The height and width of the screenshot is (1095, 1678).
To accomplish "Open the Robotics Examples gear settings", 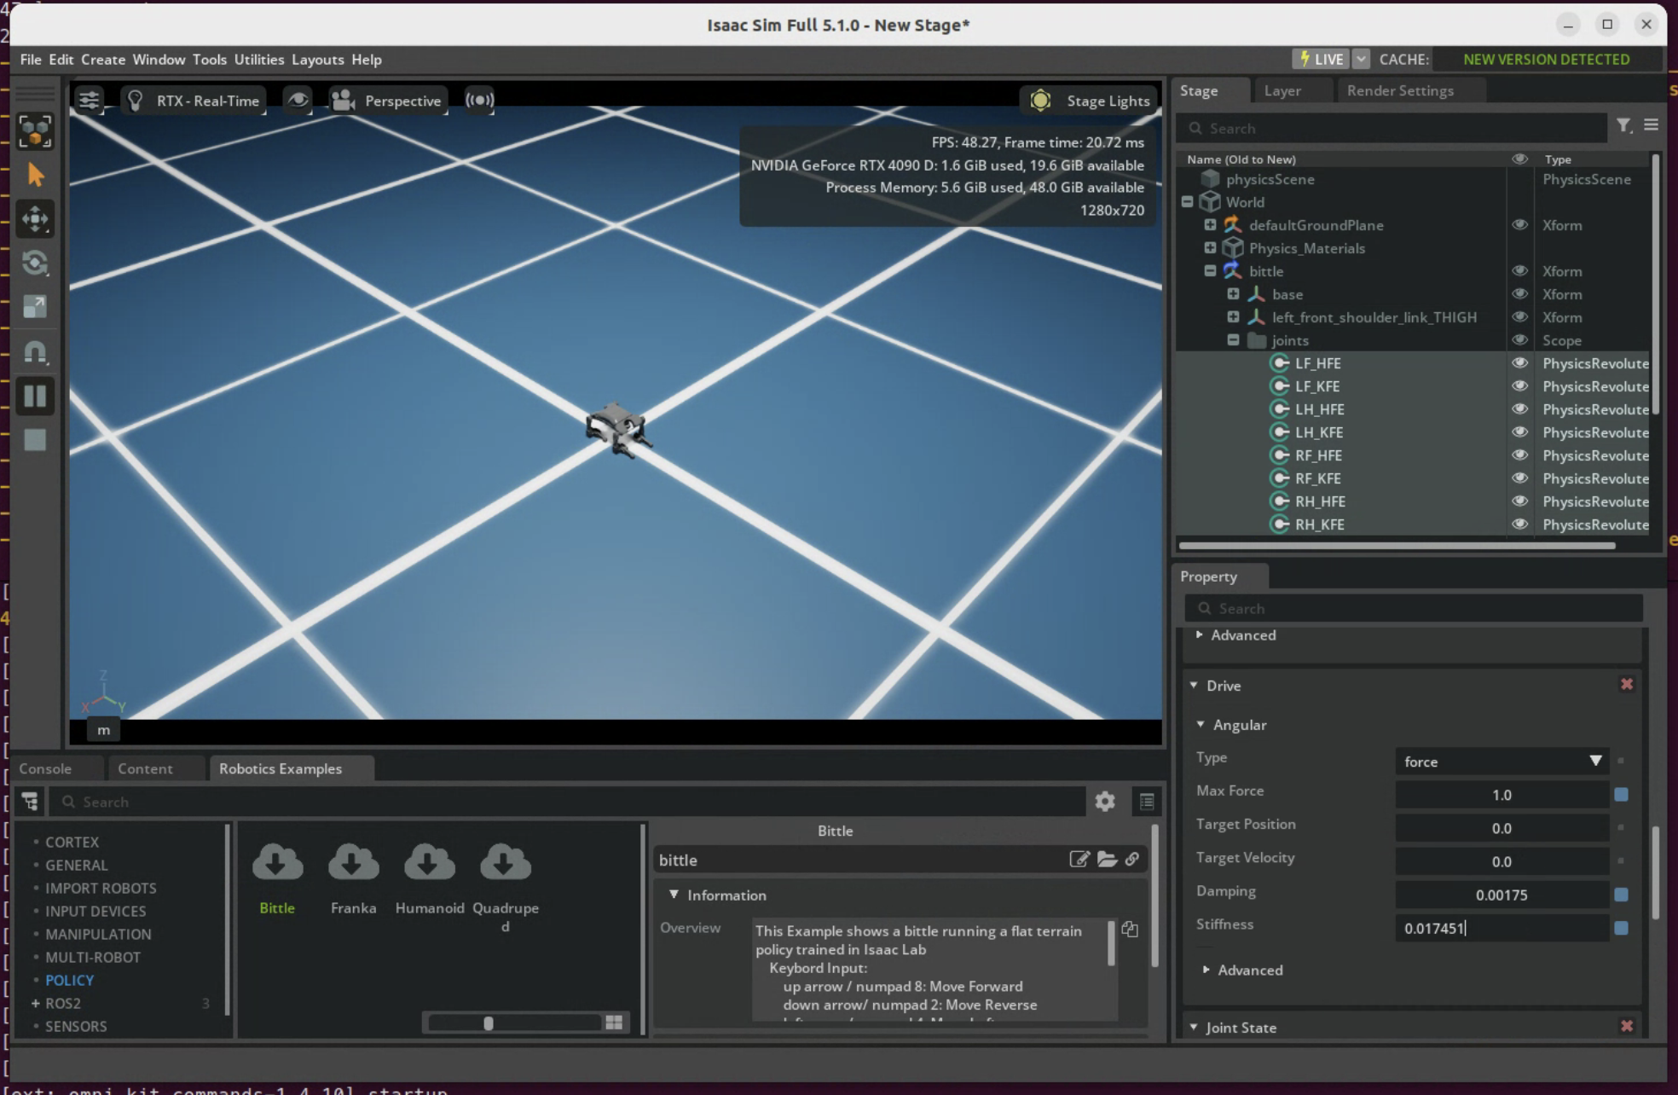I will click(x=1105, y=802).
